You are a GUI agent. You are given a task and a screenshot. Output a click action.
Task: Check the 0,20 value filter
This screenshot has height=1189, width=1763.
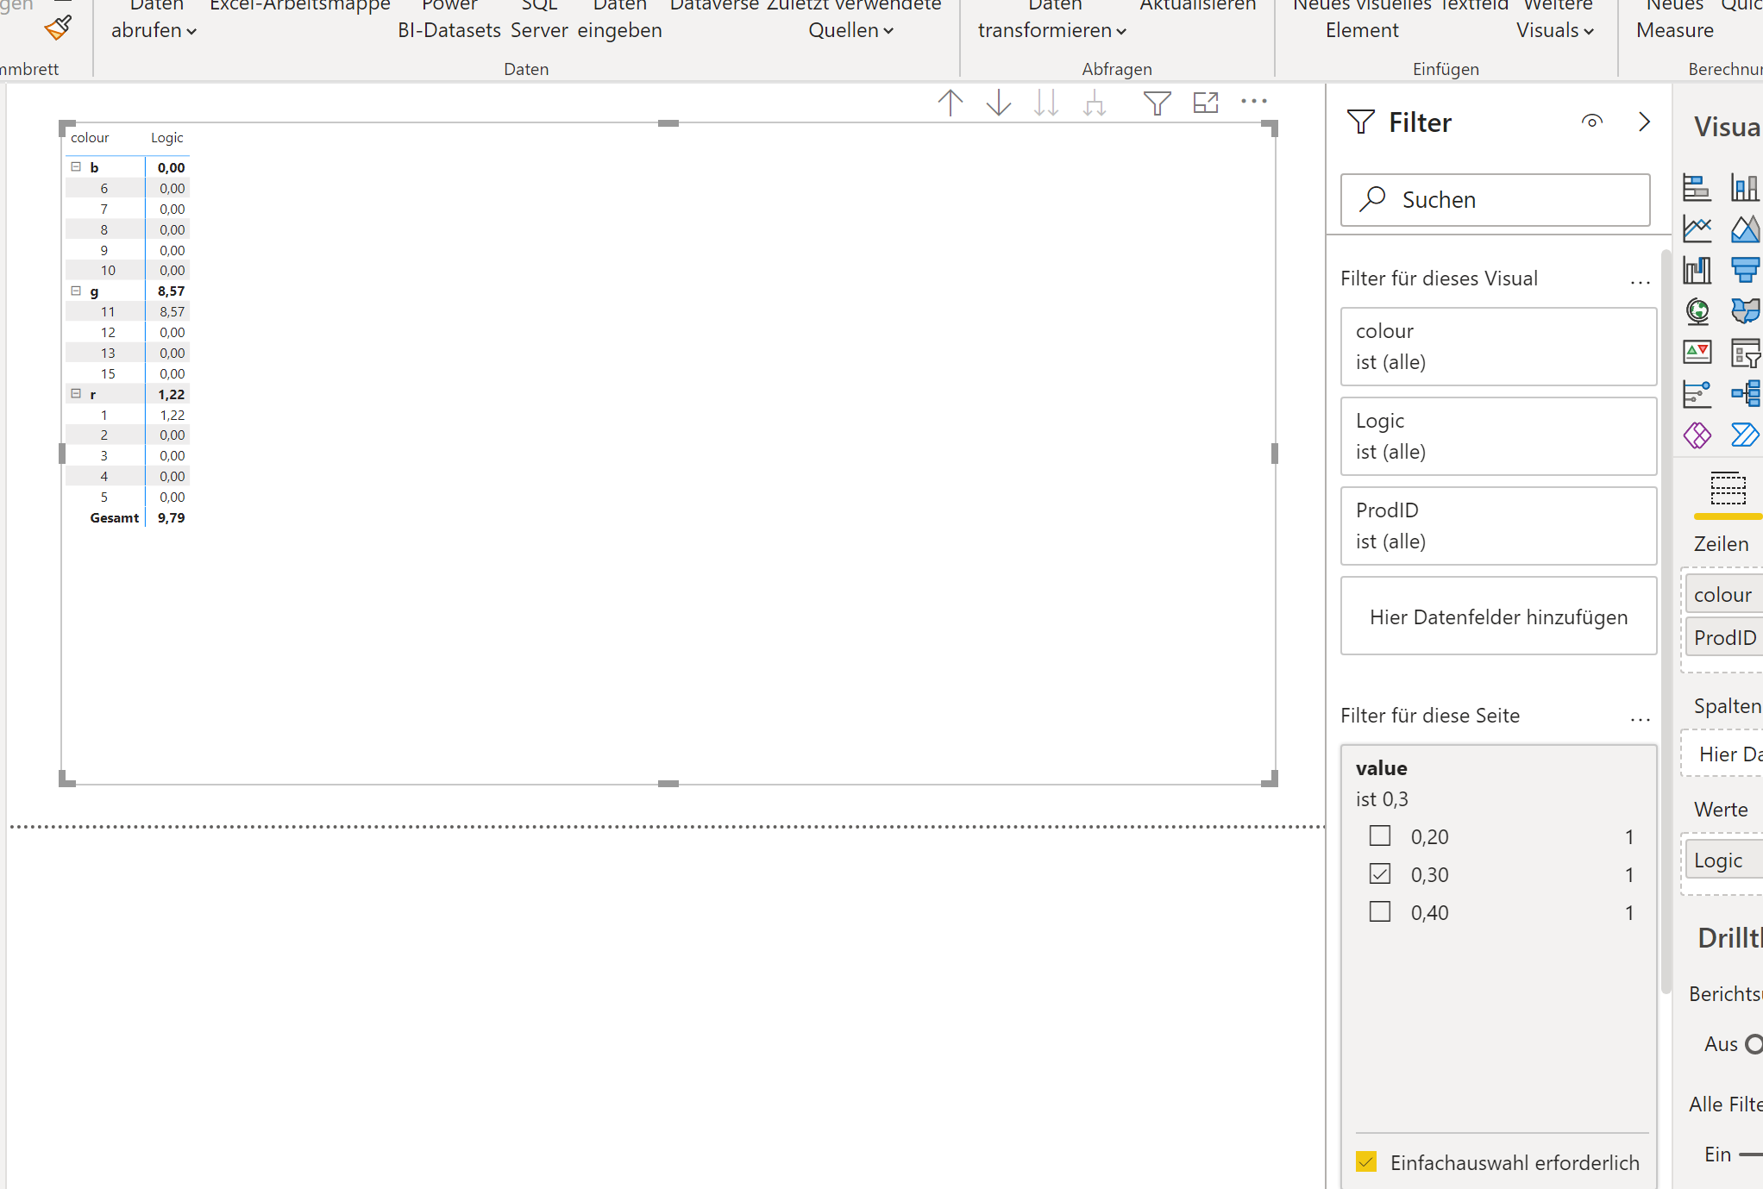point(1380,835)
